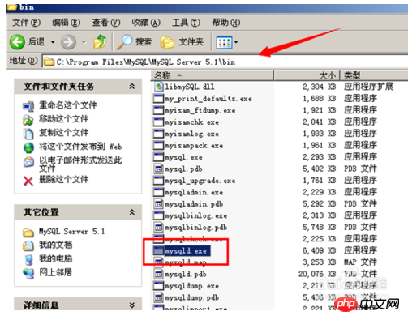This screenshot has height=320, width=408.
Task: Sort by the 大小 column header
Action: coord(307,75)
